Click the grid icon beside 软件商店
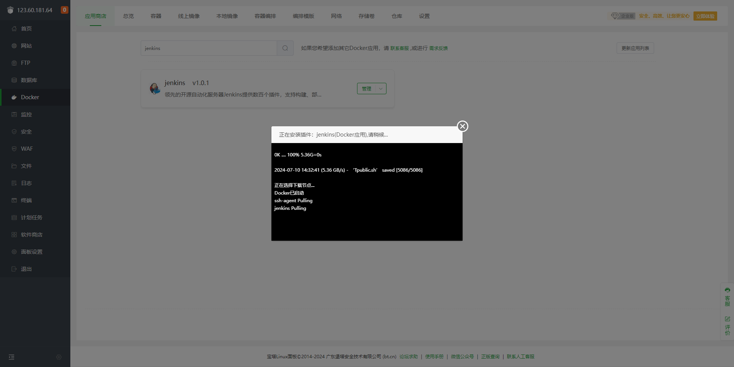Screen dimensions: 734x367 tap(14, 235)
